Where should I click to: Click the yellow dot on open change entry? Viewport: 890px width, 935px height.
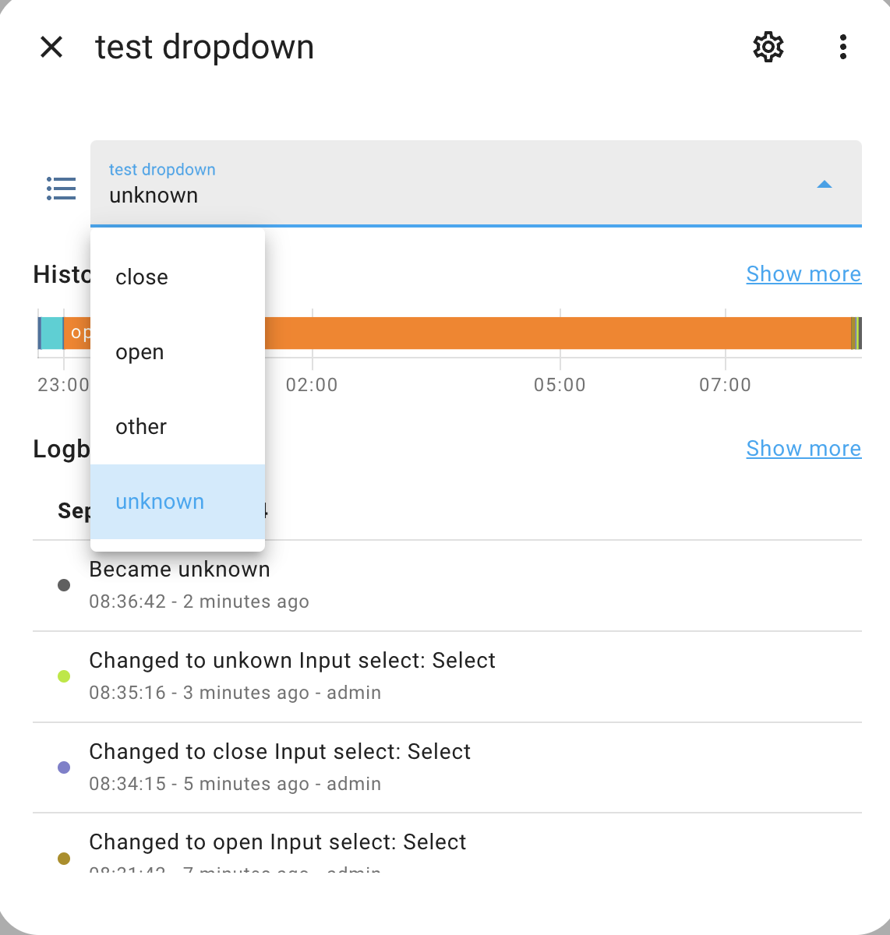(x=64, y=858)
